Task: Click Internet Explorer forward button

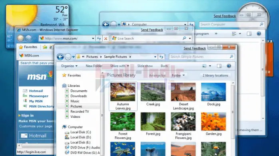Action: (28, 38)
